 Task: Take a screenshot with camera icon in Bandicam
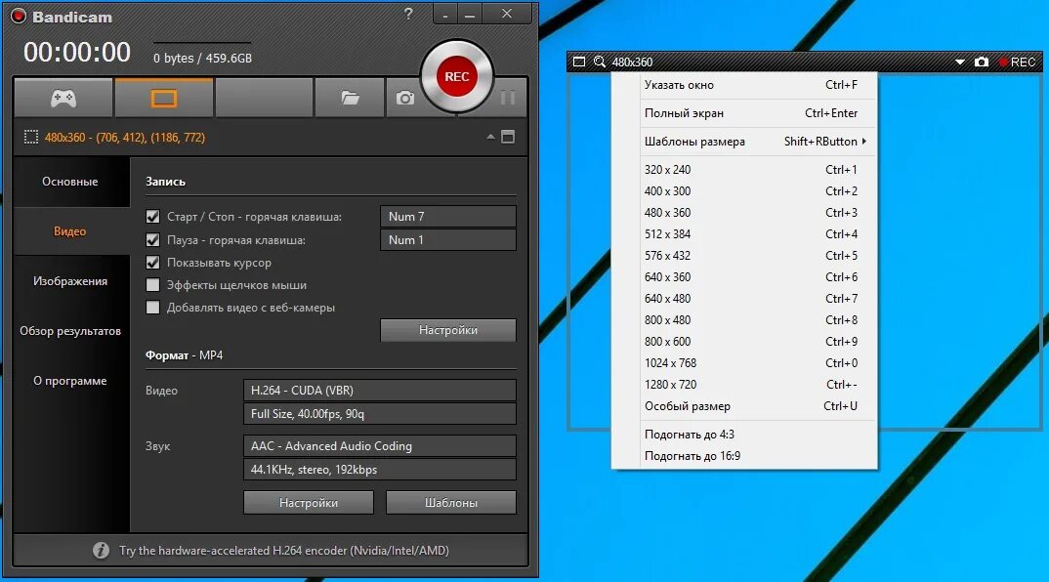[x=404, y=99]
